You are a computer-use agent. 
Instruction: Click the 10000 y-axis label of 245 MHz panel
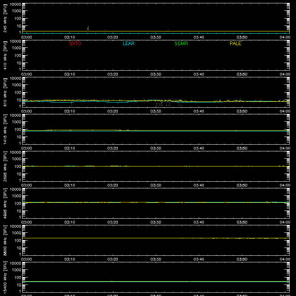(x=16, y=4)
